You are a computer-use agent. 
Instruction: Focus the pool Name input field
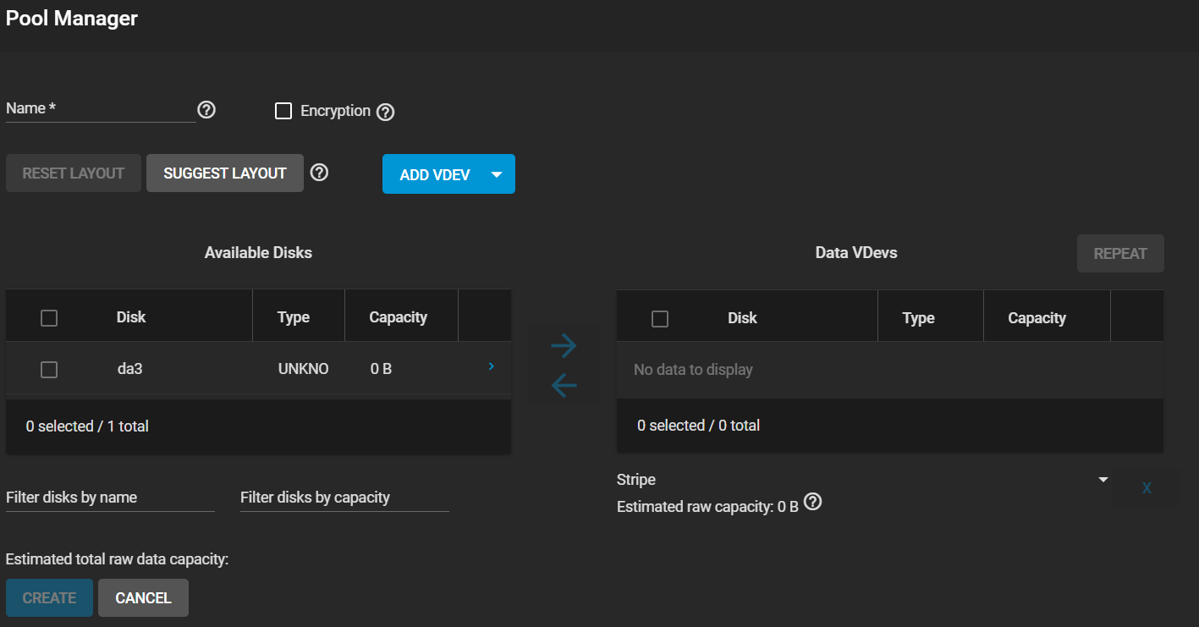(101, 109)
